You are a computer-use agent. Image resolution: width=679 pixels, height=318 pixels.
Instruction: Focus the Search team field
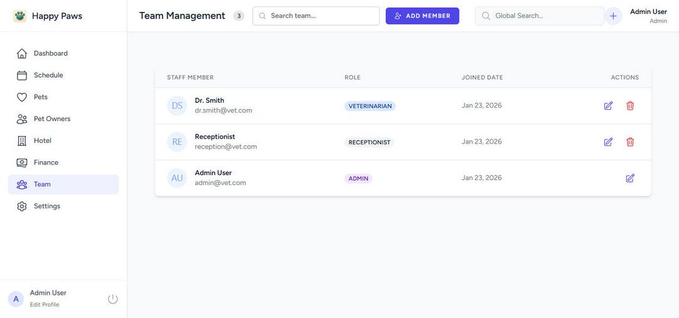(322, 16)
